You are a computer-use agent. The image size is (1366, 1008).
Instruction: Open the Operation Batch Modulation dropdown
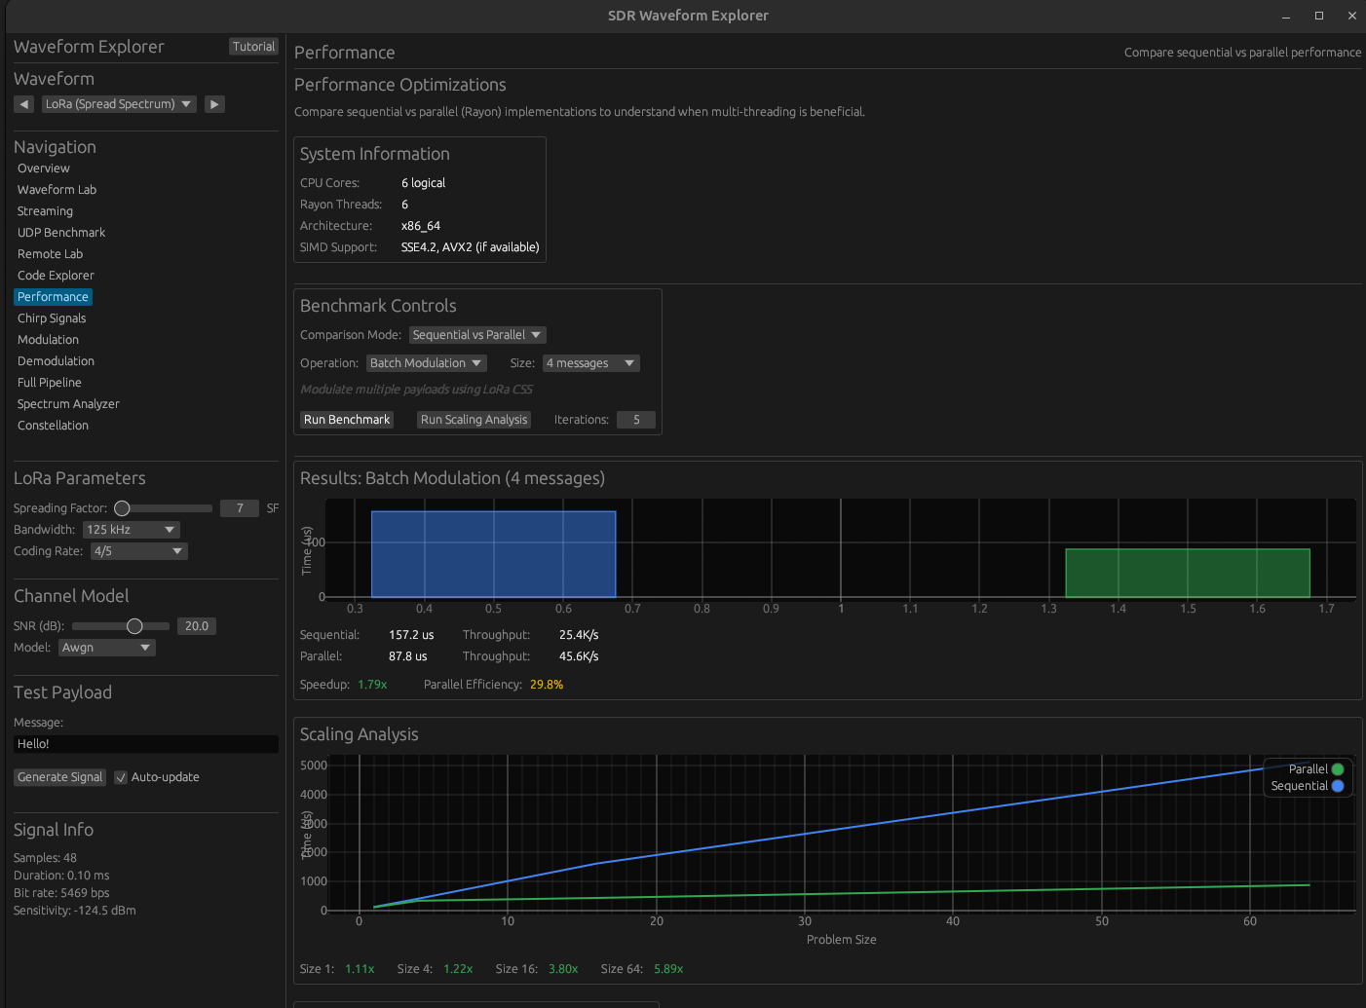click(426, 363)
